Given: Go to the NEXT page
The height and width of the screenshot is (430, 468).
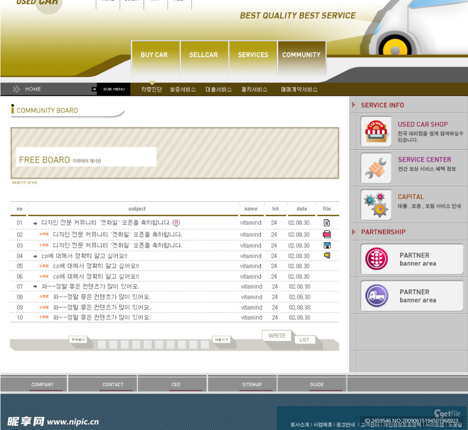Looking at the screenshot, I should point(222,340).
